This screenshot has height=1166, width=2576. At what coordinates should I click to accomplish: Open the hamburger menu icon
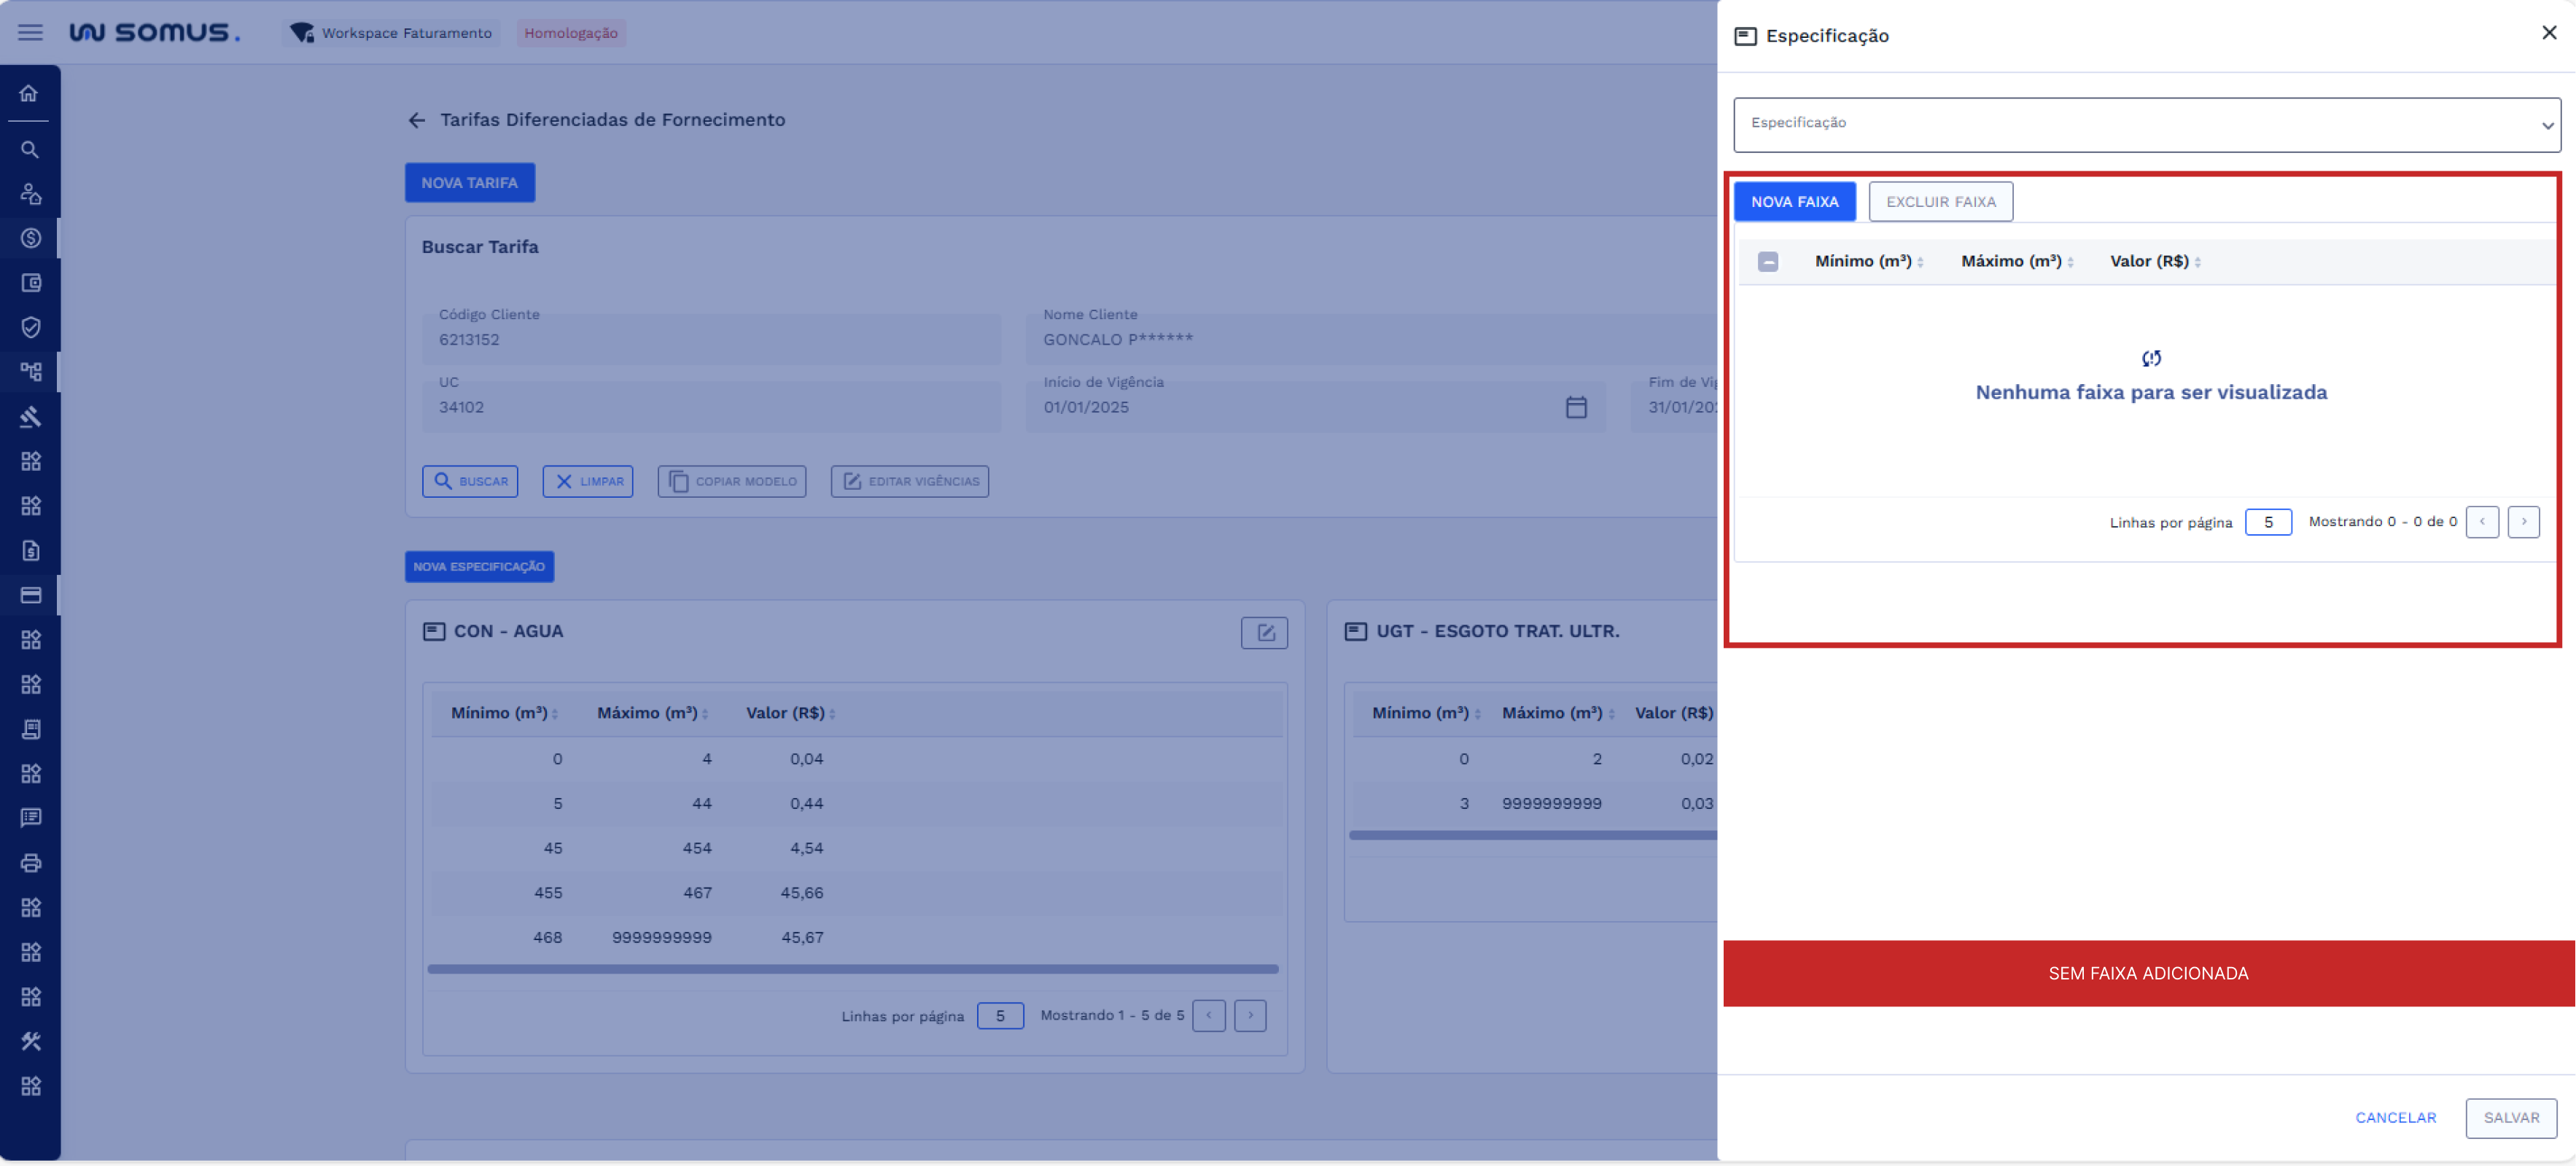30,33
